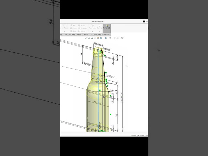Select the 330±5mL dimension label
Viewport: 208px width, 156px height.
point(87,64)
